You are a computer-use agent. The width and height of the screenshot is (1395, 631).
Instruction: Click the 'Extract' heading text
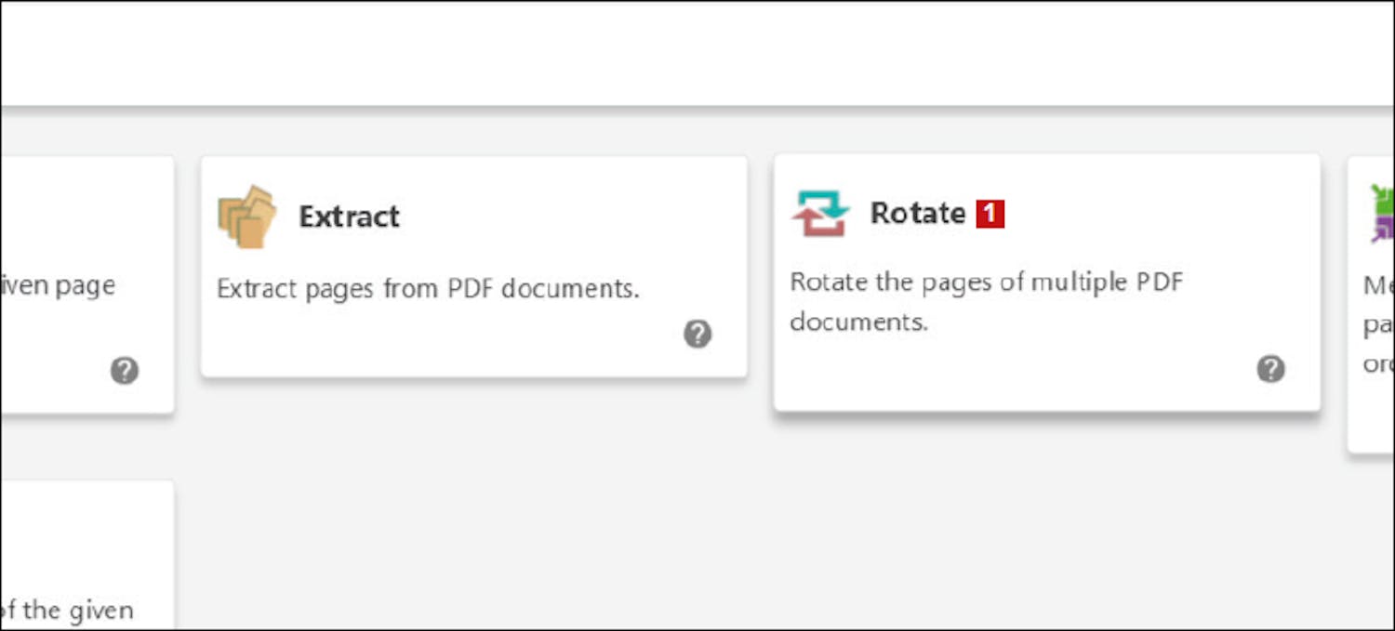[349, 217]
